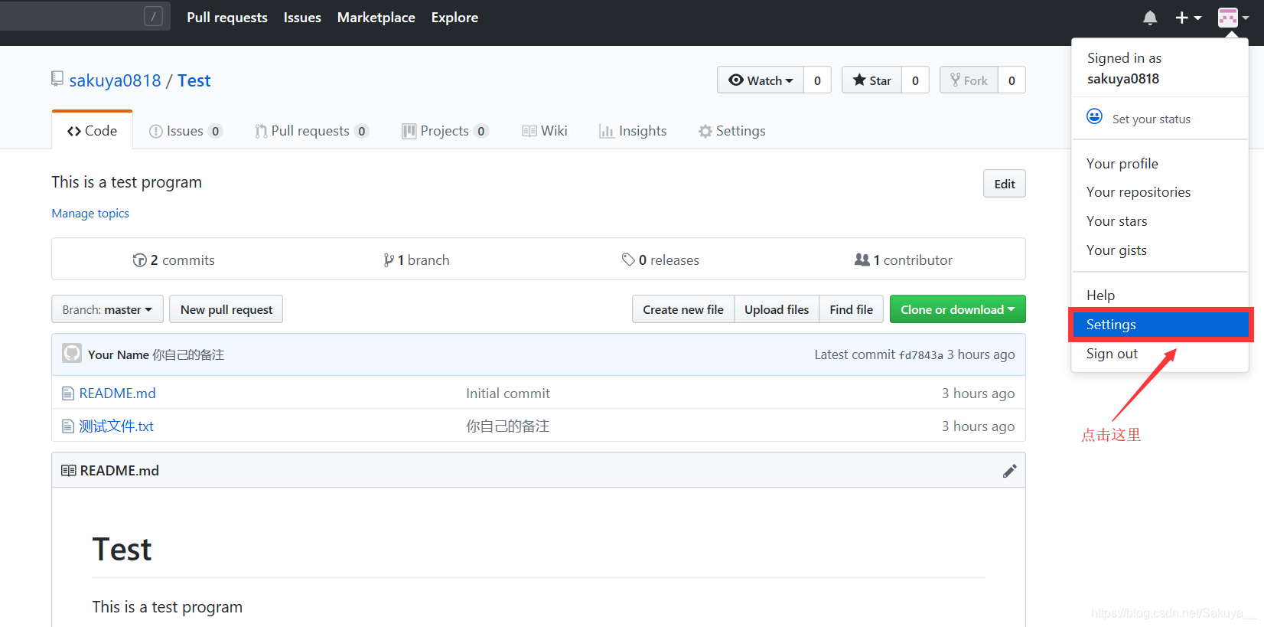Click the watchers count 0
The image size is (1264, 627).
click(817, 80)
